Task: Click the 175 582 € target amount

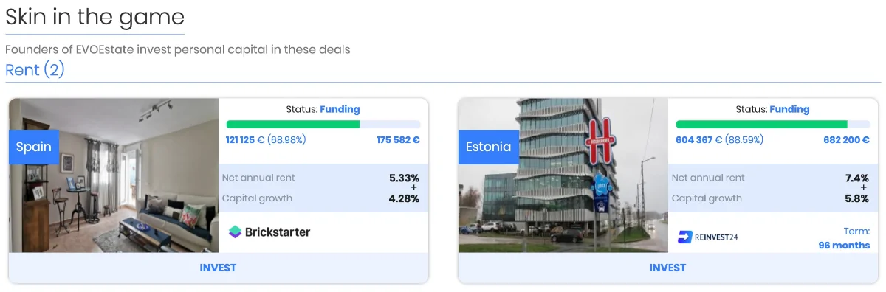Action: point(398,139)
